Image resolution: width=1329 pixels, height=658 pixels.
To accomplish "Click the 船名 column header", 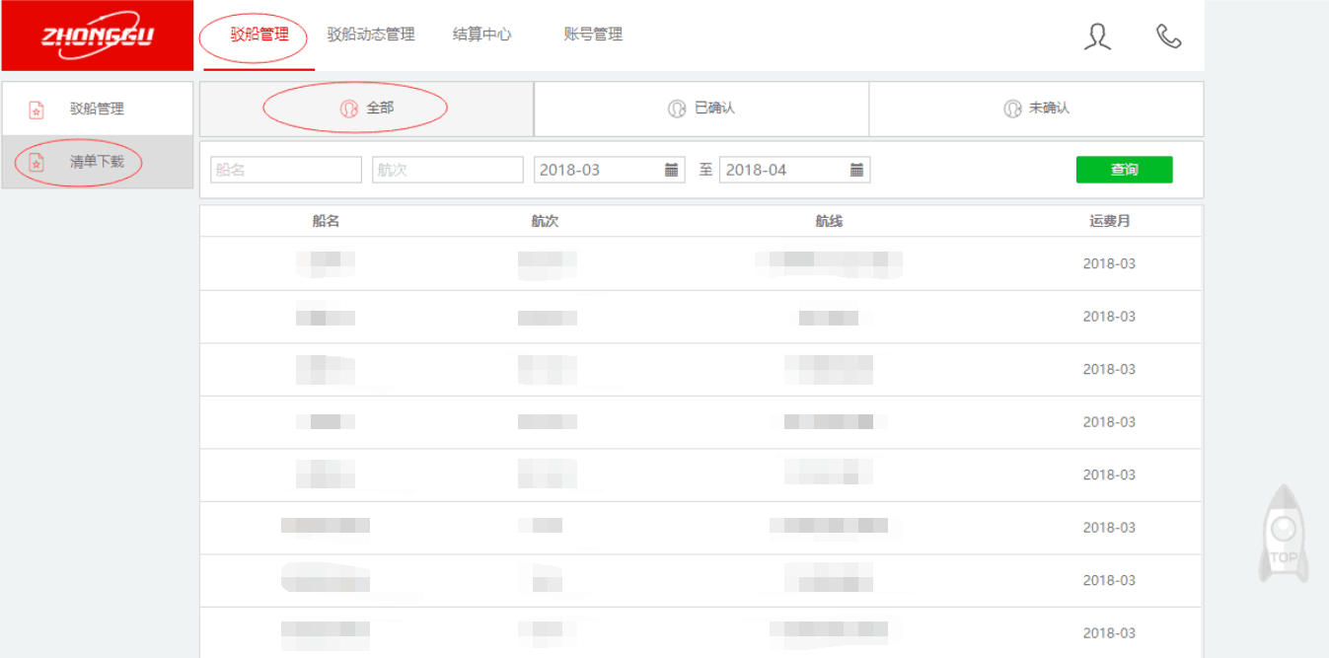I will 326,222.
